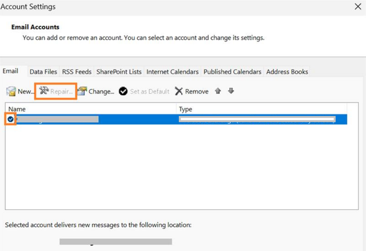Click the Repair tools icon
Image resolution: width=366 pixels, height=251 pixels.
[x=44, y=91]
